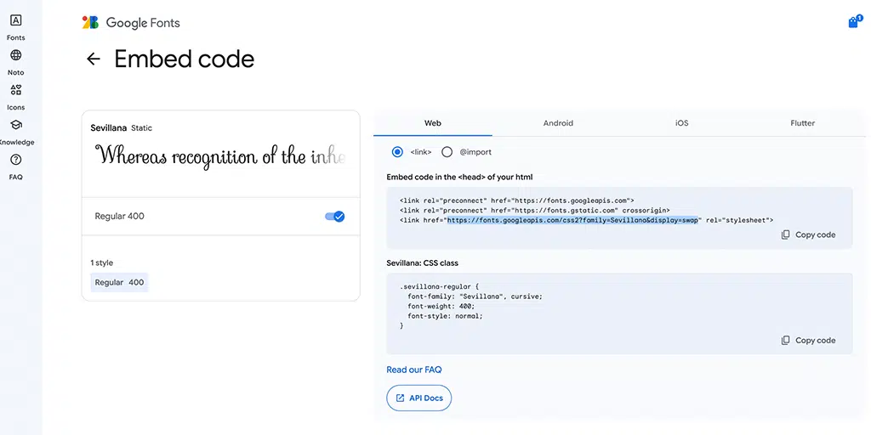This screenshot has height=435, width=871.
Task: Switch to the Web tab
Action: click(433, 123)
